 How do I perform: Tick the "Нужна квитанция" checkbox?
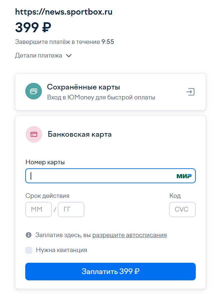tap(29, 250)
